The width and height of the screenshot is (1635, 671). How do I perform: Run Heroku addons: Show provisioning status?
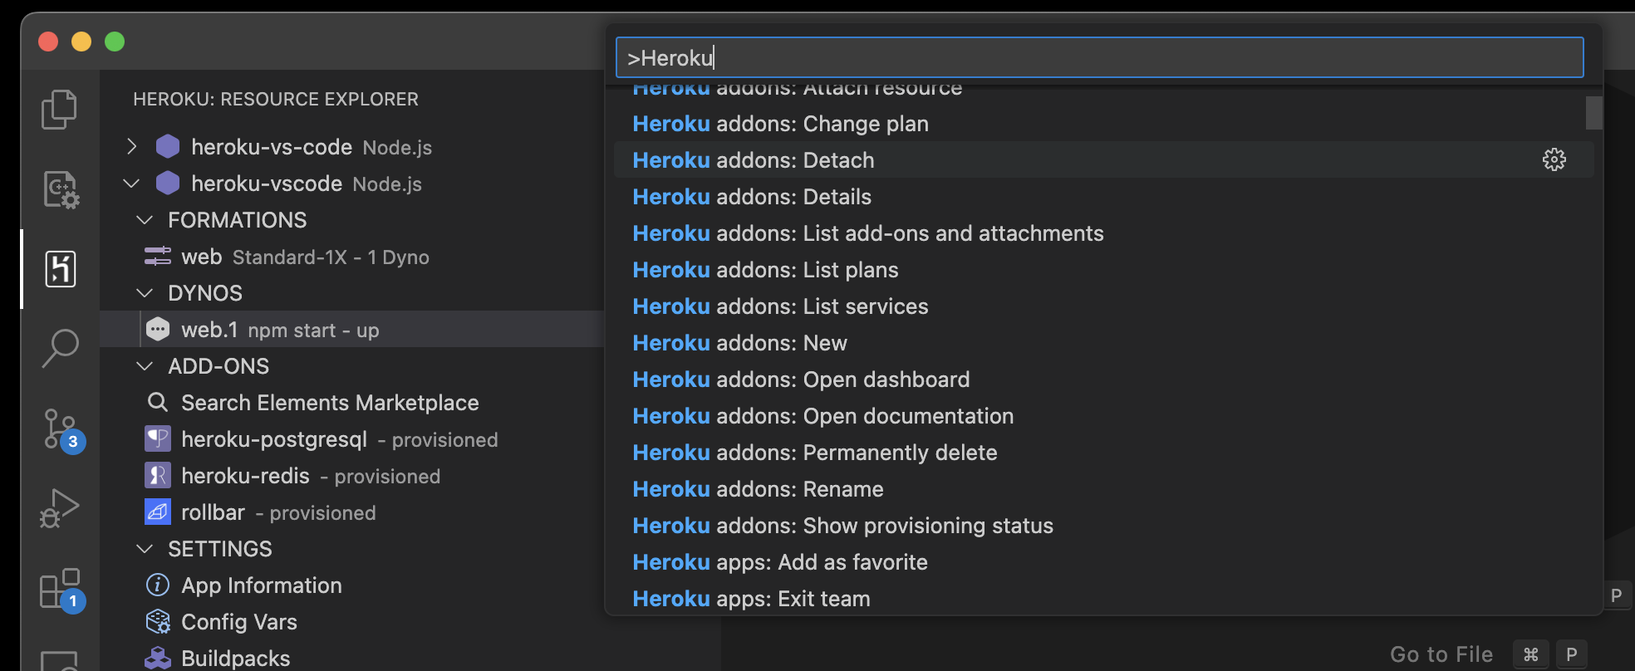tap(1103, 526)
